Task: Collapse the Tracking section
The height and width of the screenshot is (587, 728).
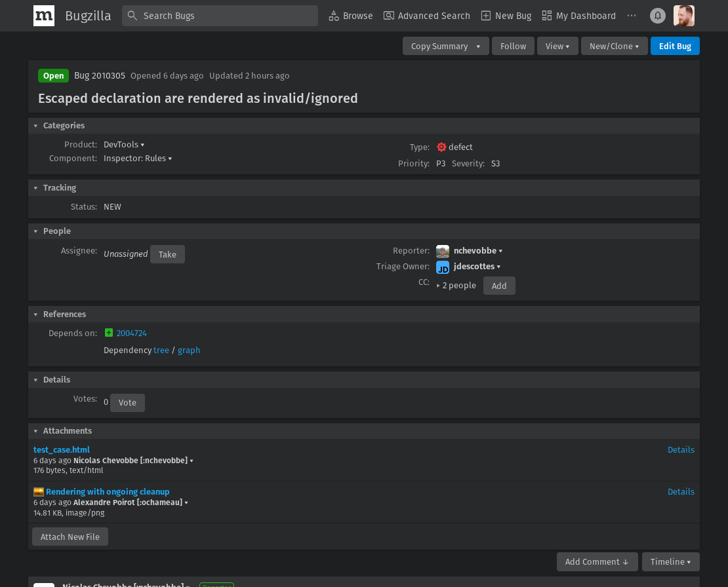Action: point(36,188)
